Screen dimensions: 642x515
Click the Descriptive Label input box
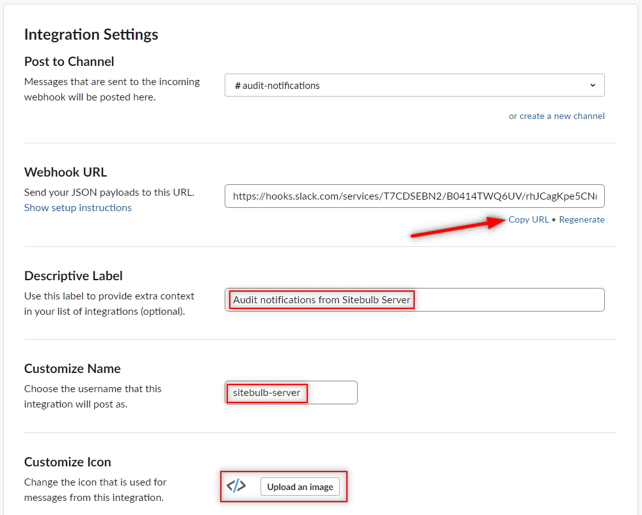(x=414, y=299)
